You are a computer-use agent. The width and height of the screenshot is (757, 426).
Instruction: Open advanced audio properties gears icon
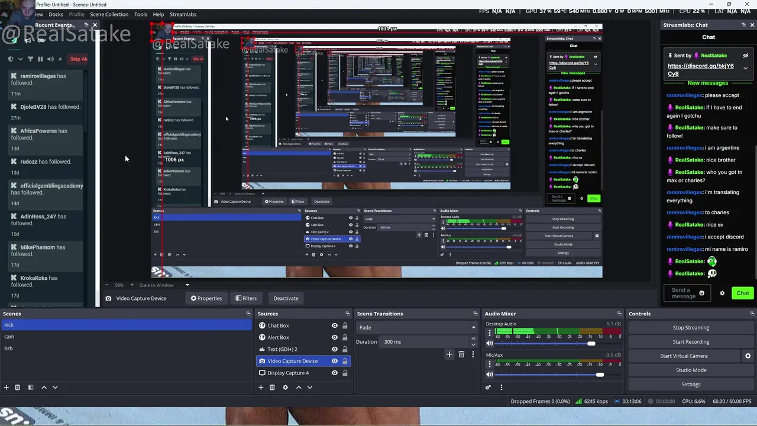coord(488,388)
